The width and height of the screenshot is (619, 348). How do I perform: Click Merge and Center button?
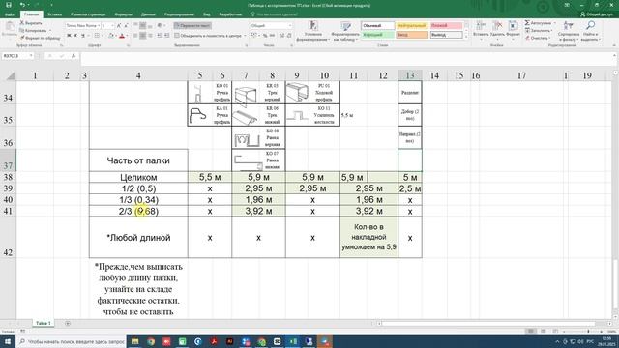209,36
